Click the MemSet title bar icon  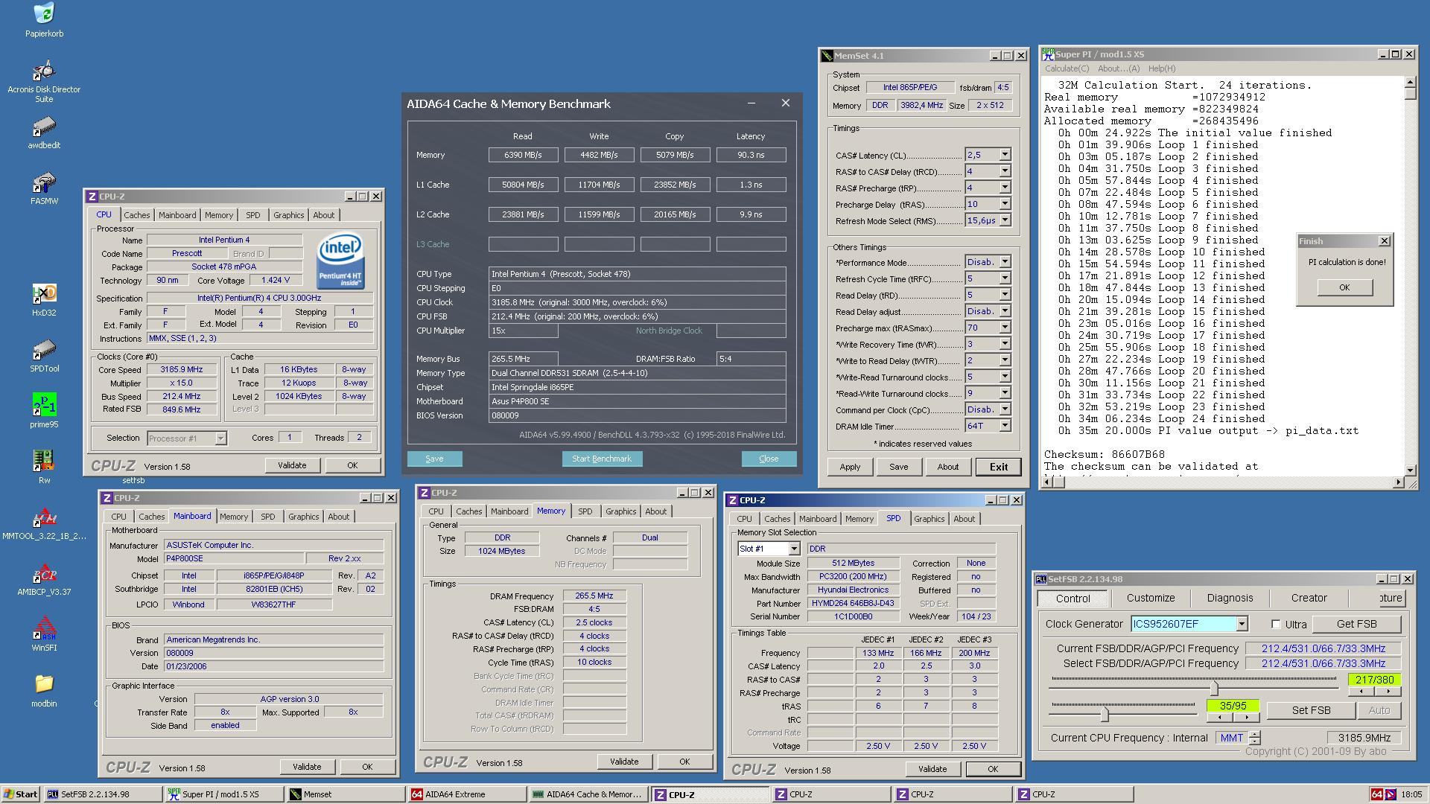pos(827,56)
